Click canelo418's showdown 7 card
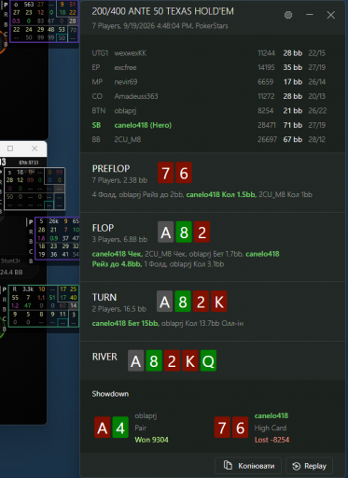Image resolution: width=348 pixels, height=478 pixels. (222, 428)
